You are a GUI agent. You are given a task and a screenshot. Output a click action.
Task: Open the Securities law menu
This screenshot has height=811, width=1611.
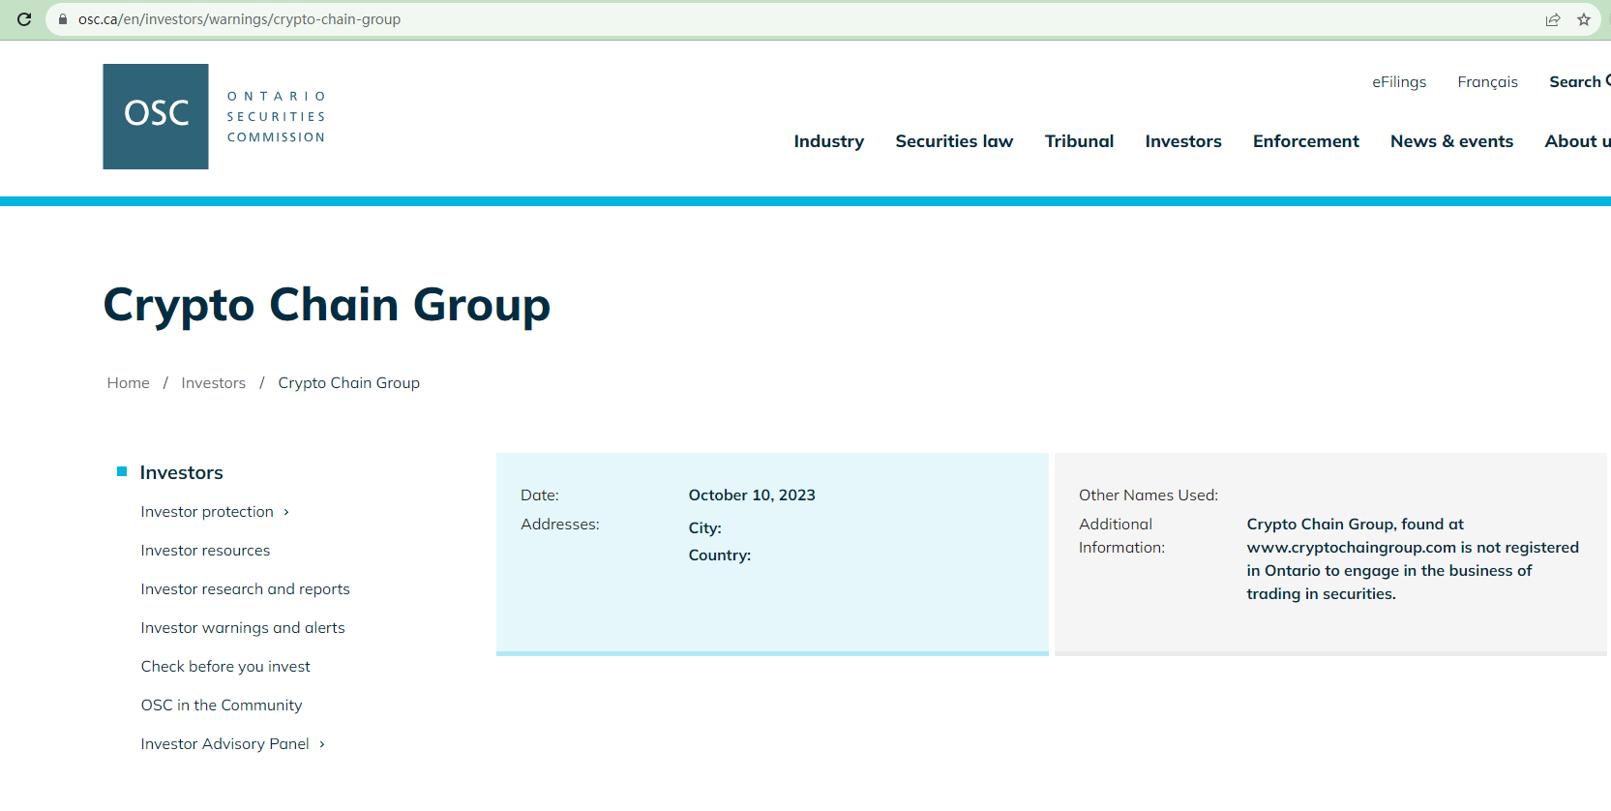pos(954,141)
